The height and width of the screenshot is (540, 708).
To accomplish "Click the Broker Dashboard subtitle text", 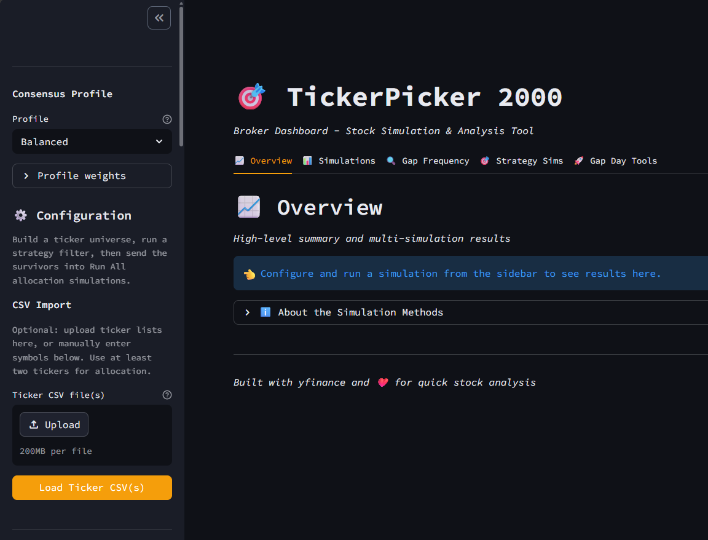I will [x=383, y=131].
